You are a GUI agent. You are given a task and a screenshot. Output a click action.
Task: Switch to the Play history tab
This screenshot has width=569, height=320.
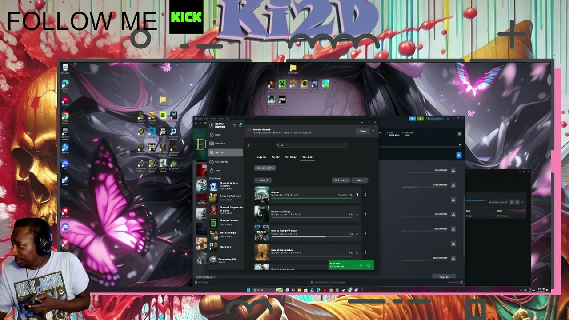291,157
